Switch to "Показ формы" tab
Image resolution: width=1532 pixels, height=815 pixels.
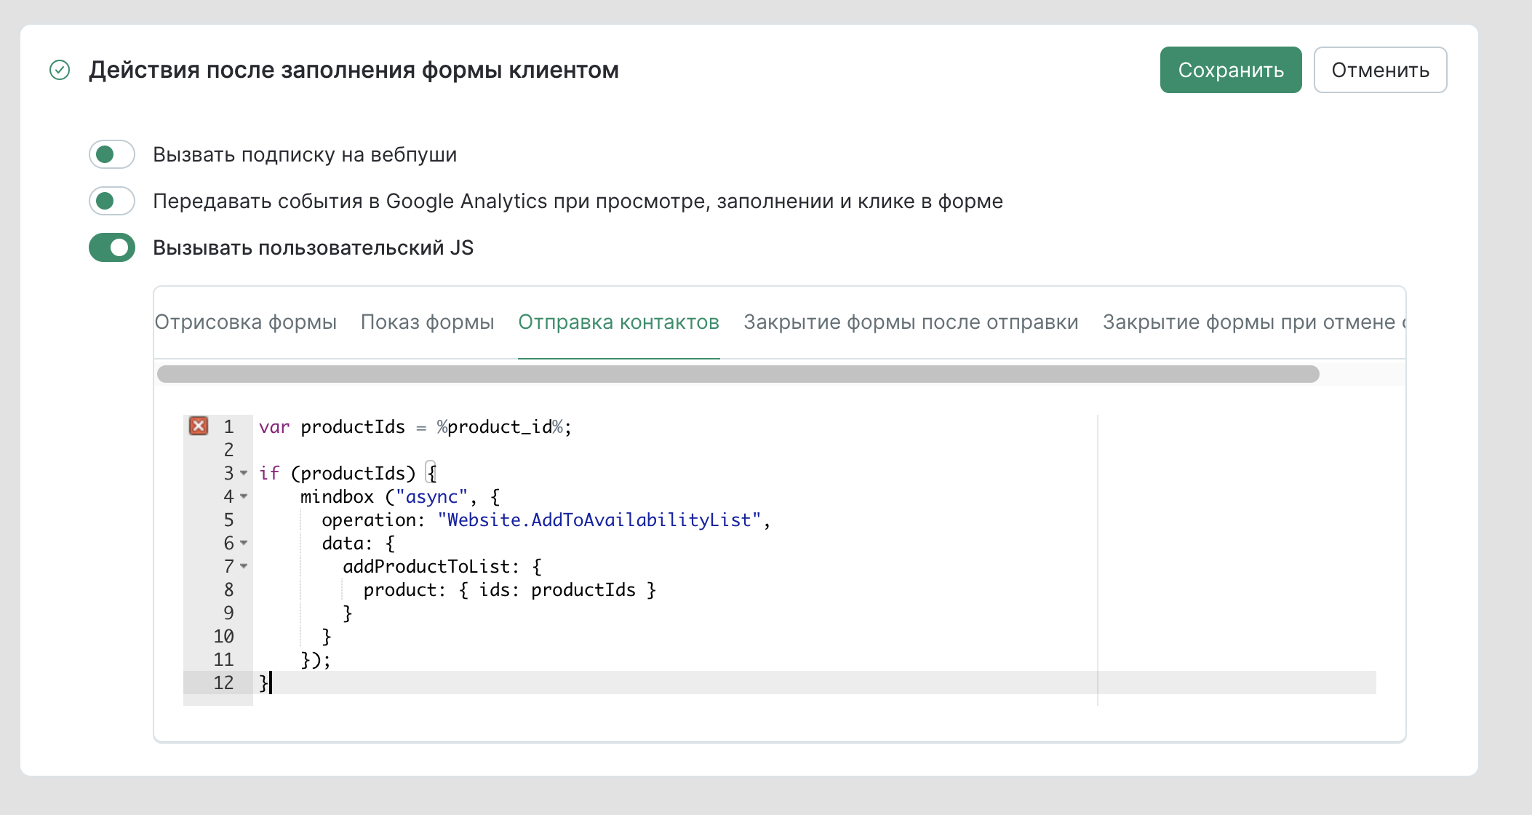(428, 322)
